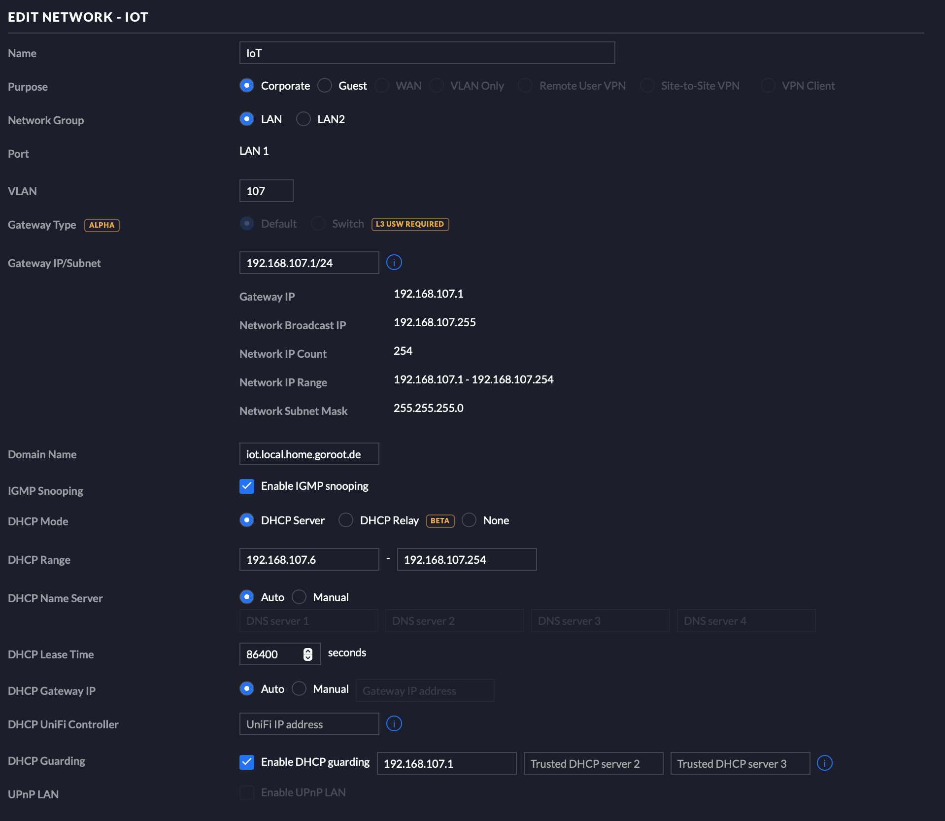Uncheck Enable DHCP guarding
The height and width of the screenshot is (821, 945).
coord(247,762)
